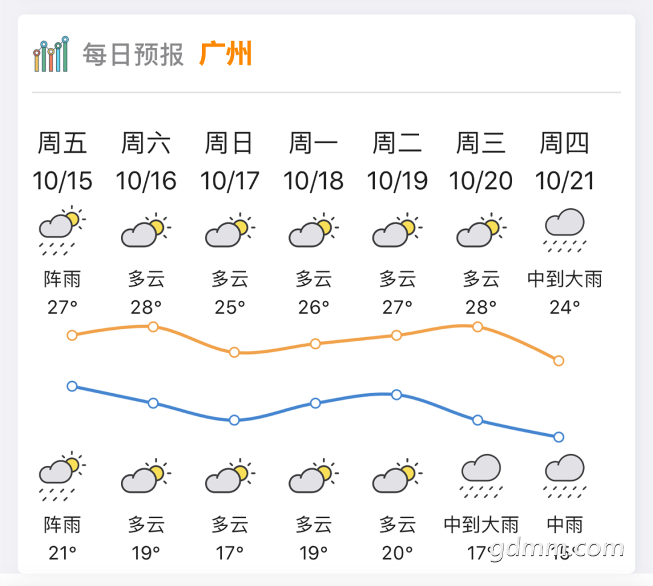This screenshot has height=586, width=653.
Task: Click the Thursday 10/21 night moderate rain icon
Action: [565, 475]
